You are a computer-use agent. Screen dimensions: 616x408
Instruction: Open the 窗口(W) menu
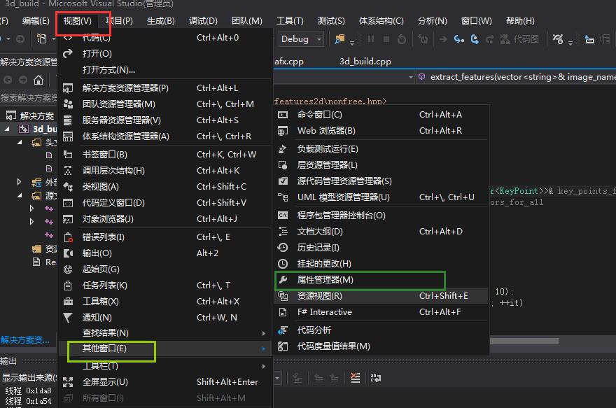pyautogui.click(x=476, y=21)
